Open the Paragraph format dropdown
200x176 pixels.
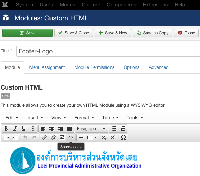pos(92,129)
